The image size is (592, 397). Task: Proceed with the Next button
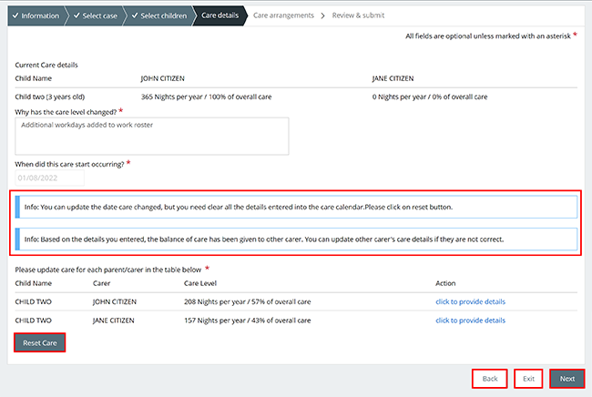pos(567,379)
